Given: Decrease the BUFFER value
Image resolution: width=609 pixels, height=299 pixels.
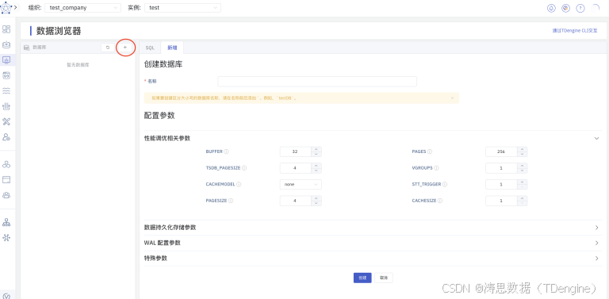Looking at the screenshot, I should point(316,154).
